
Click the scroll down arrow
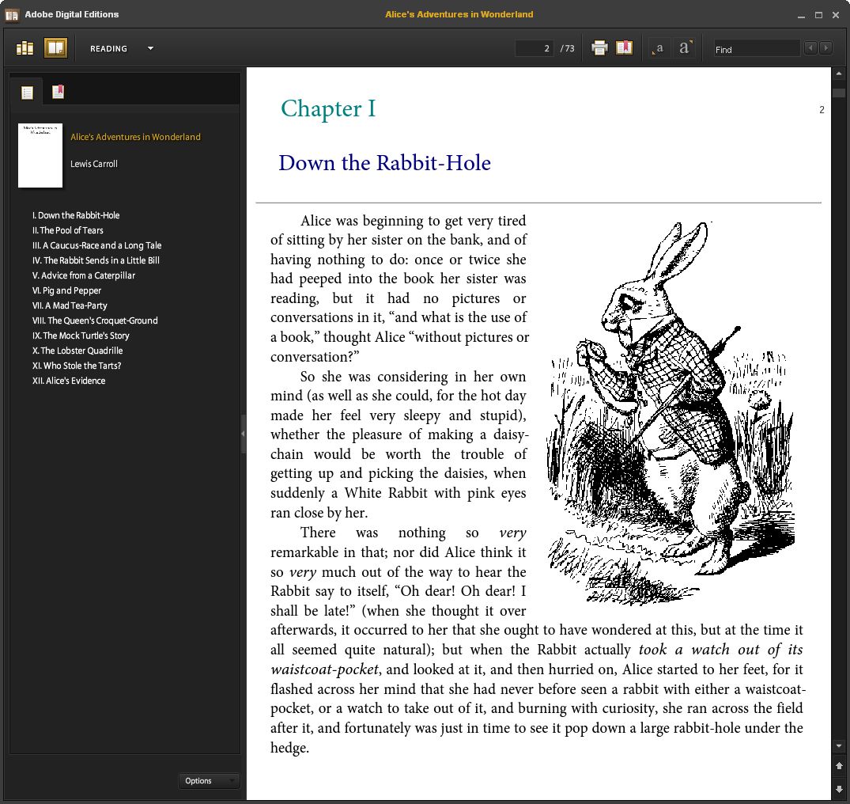[839, 746]
